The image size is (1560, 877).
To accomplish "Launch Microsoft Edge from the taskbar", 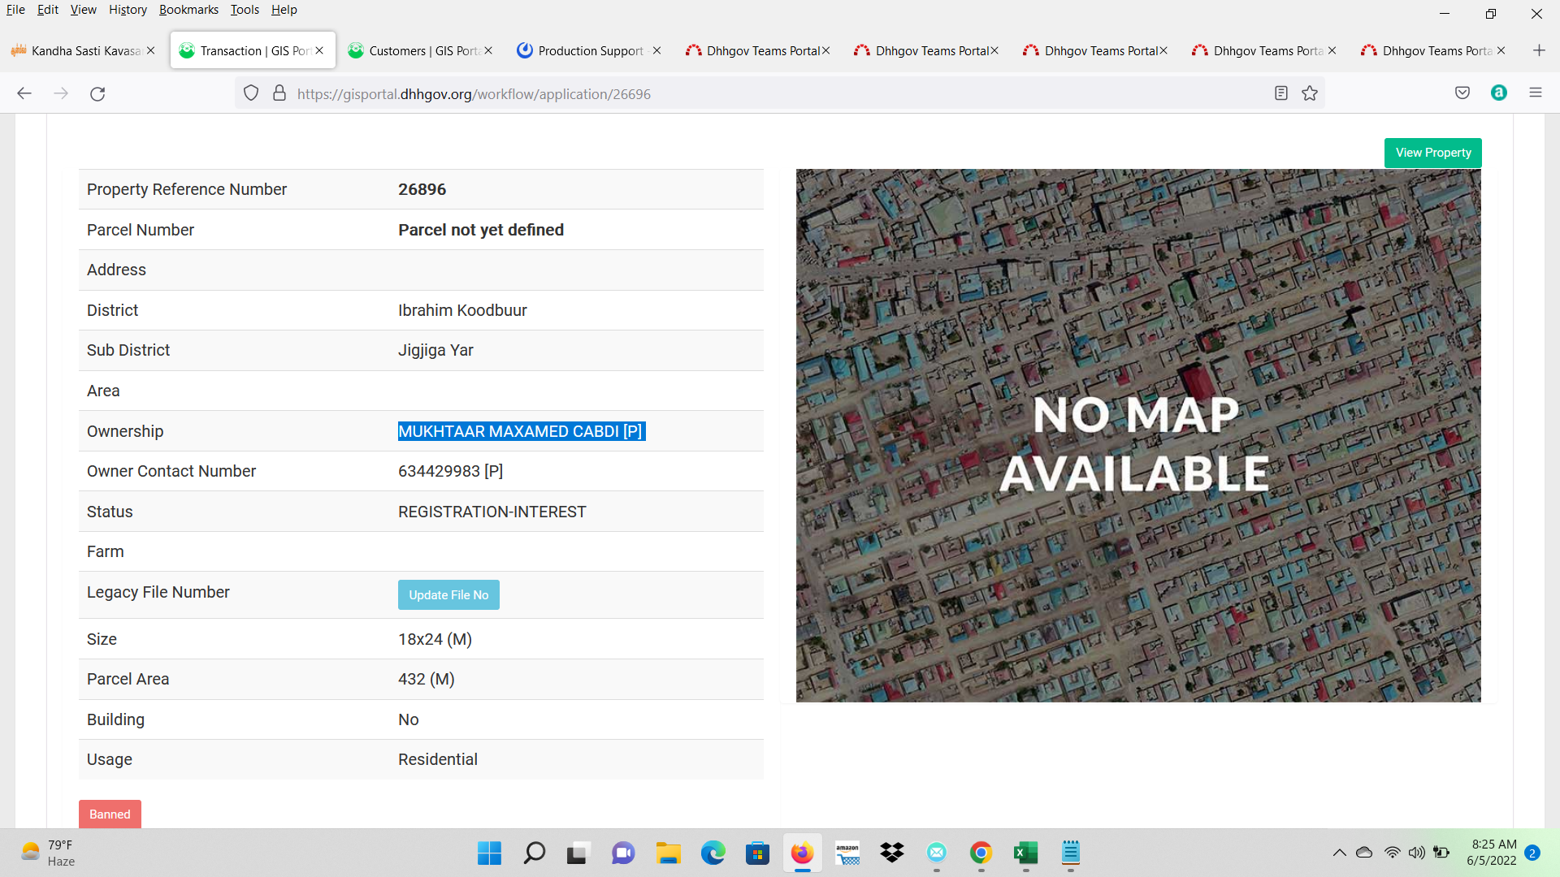I will (713, 853).
